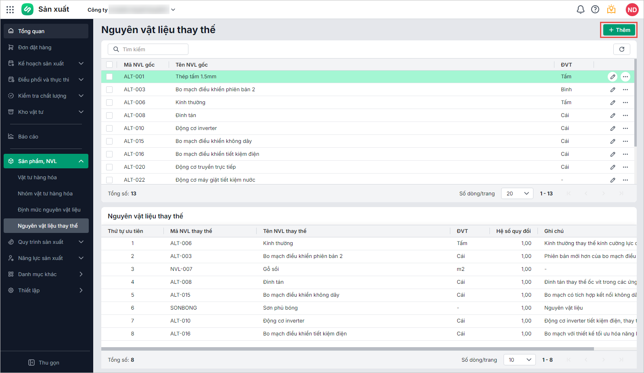The width and height of the screenshot is (644, 373).
Task: Go to Định mức nguyên vật liệu
Action: tap(49, 210)
